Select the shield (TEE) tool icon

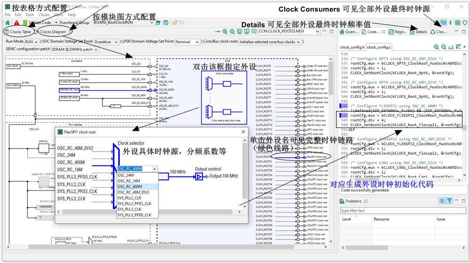[x=465, y=23]
